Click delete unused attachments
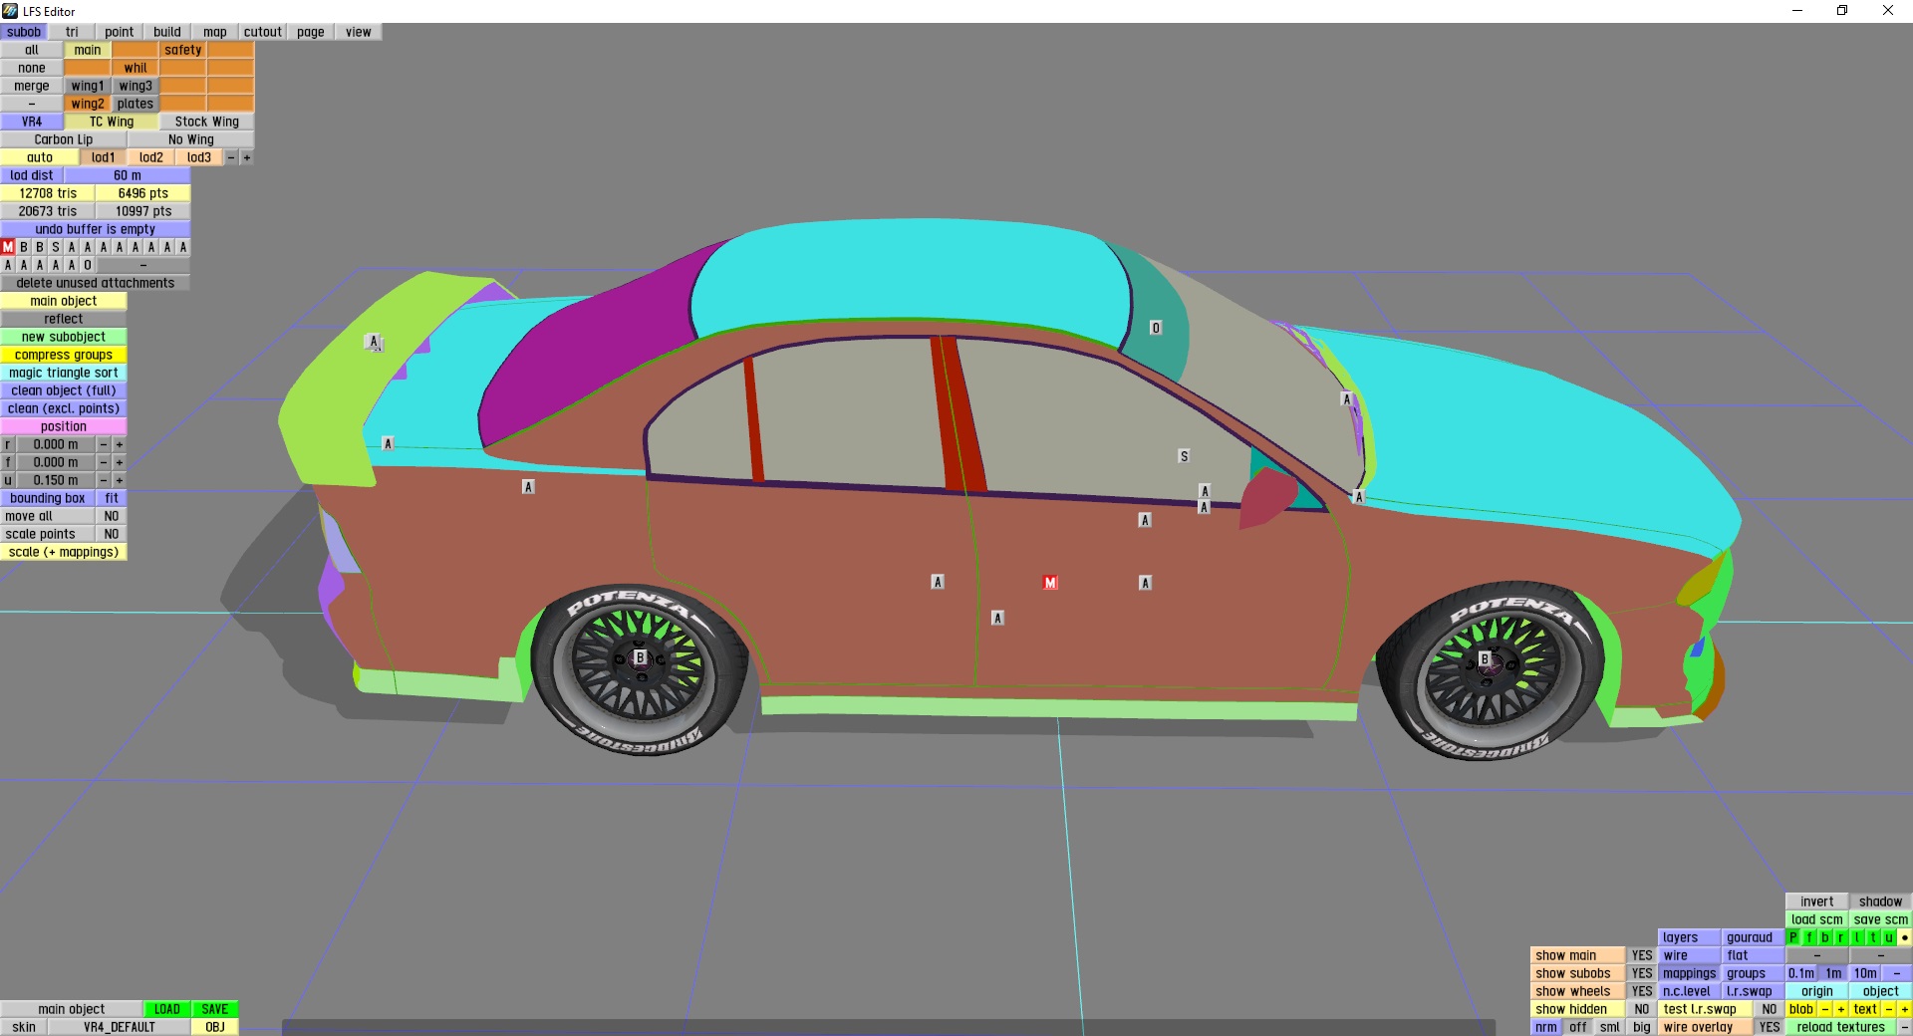This screenshot has width=1913, height=1036. (x=96, y=283)
